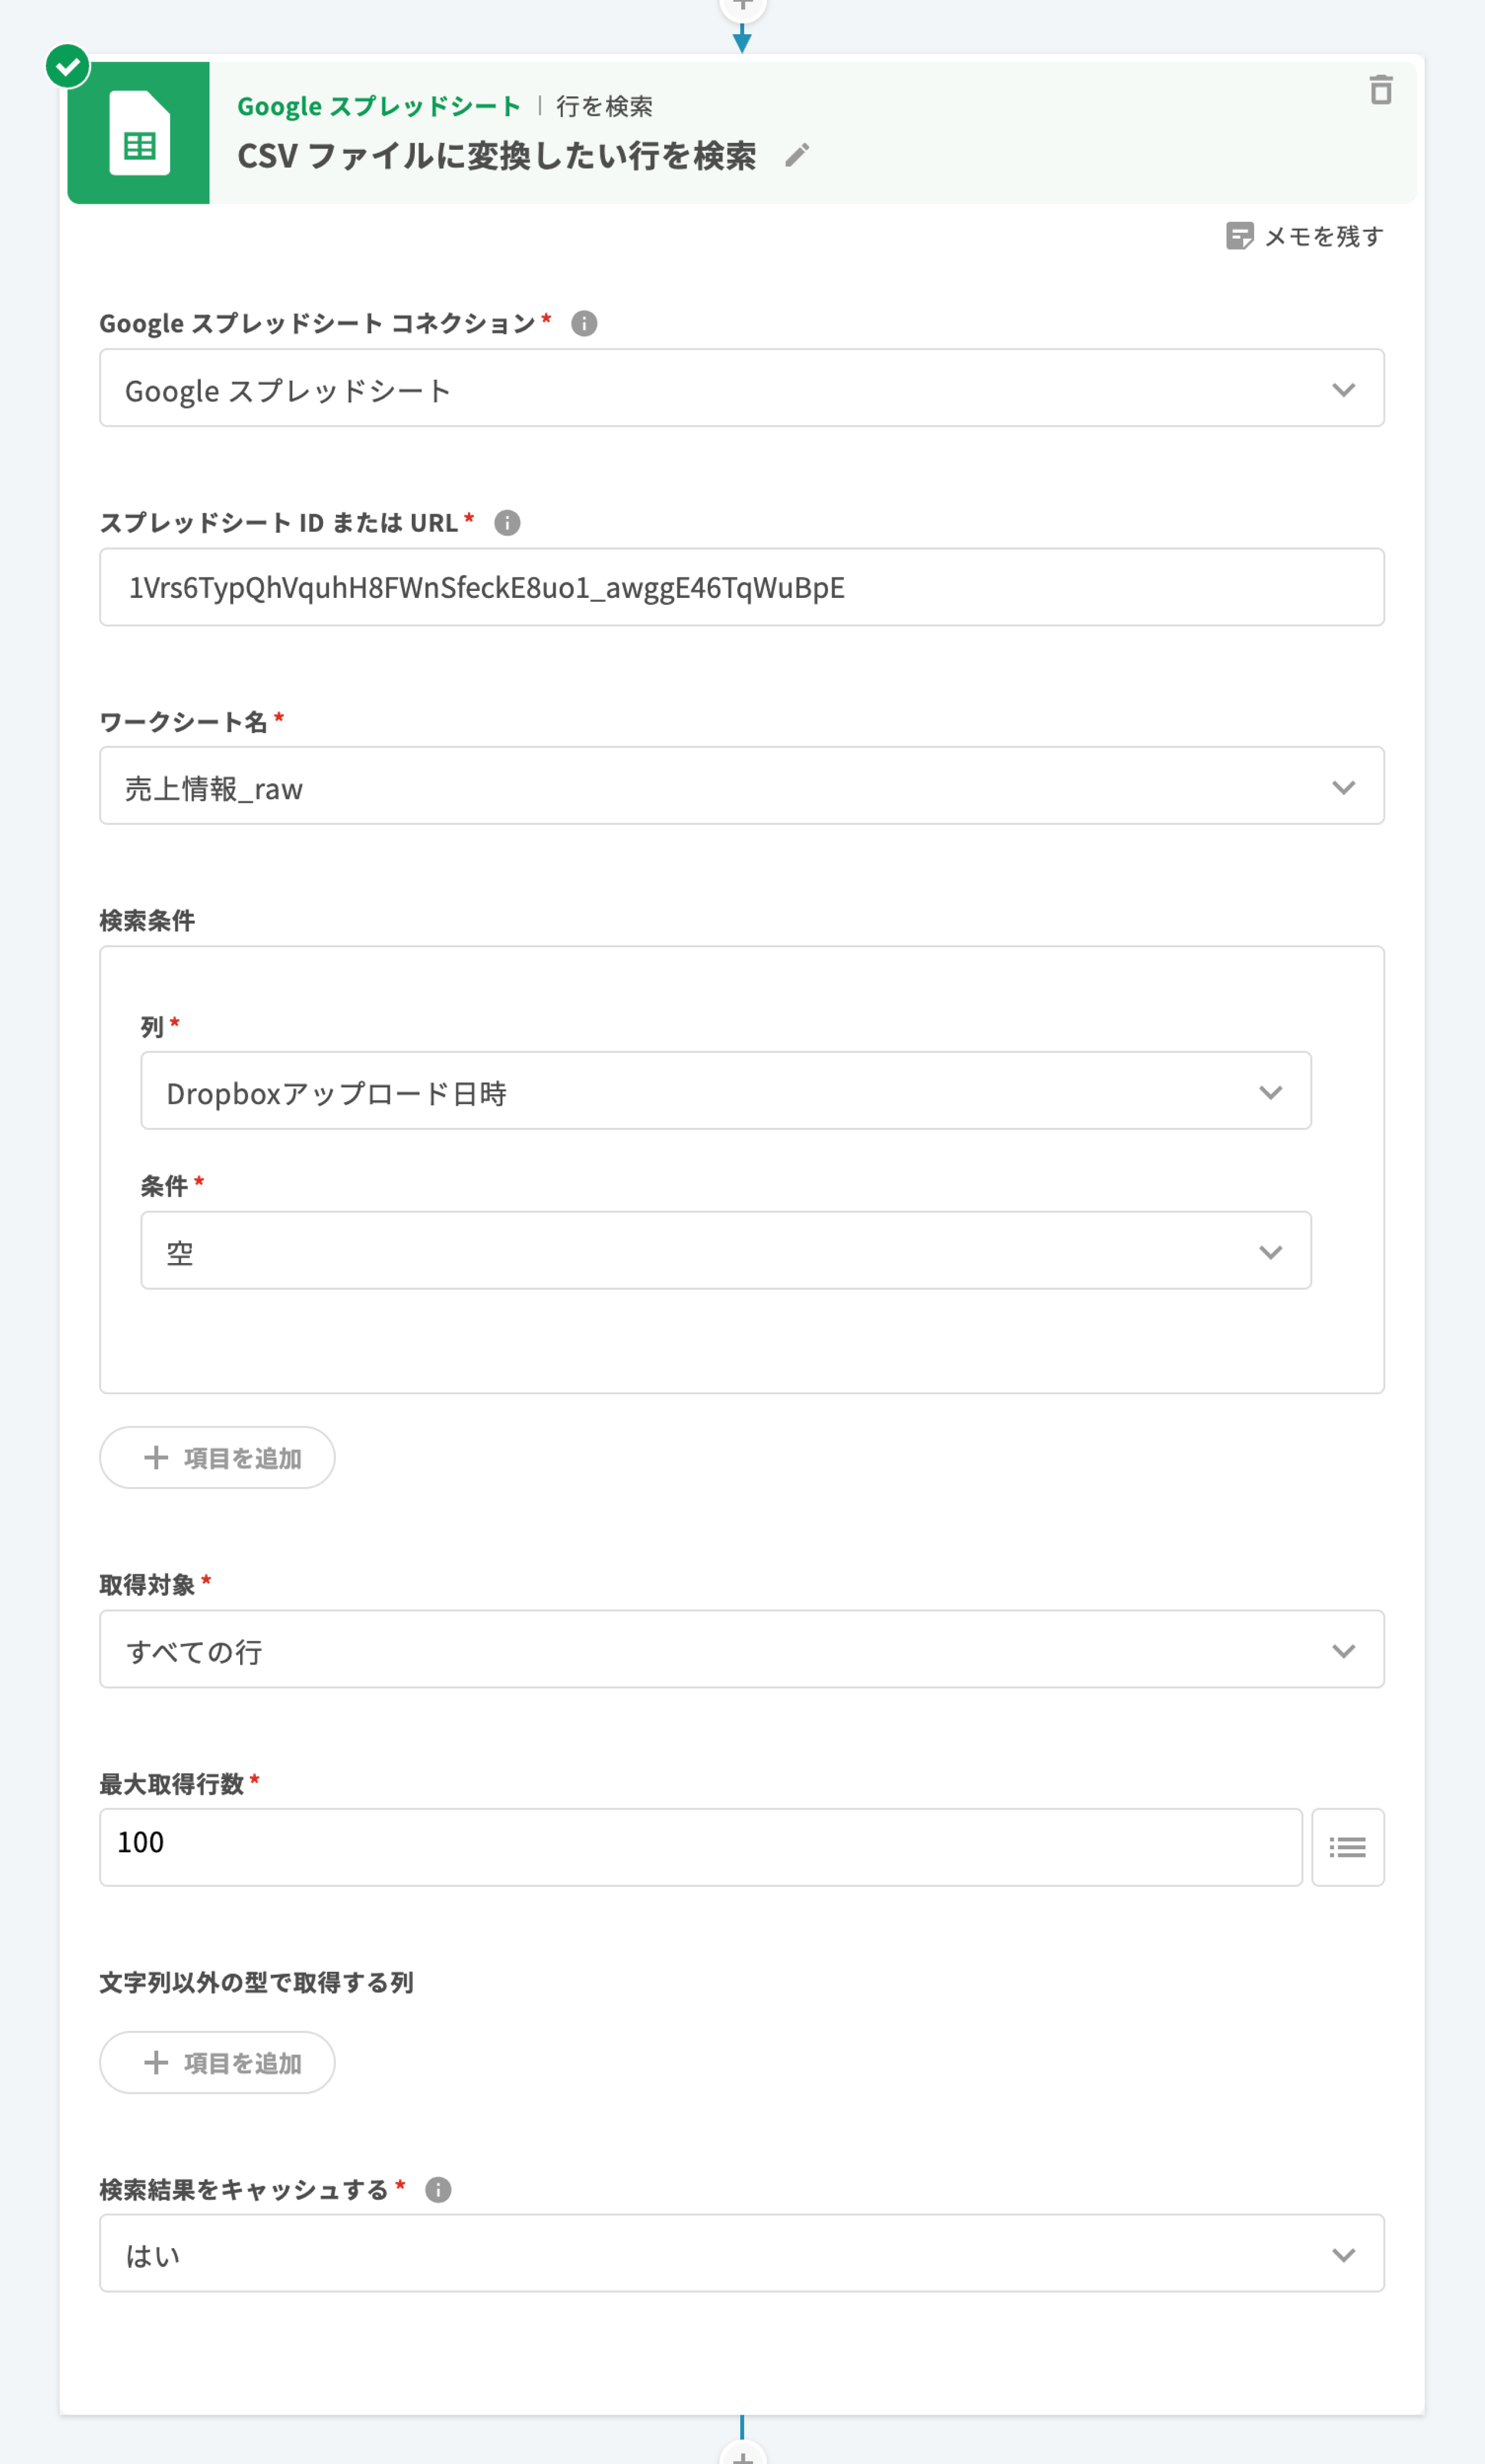Viewport: 1485px width, 2464px height.
Task: Expand the ワークシート名 dropdown
Action: click(741, 786)
